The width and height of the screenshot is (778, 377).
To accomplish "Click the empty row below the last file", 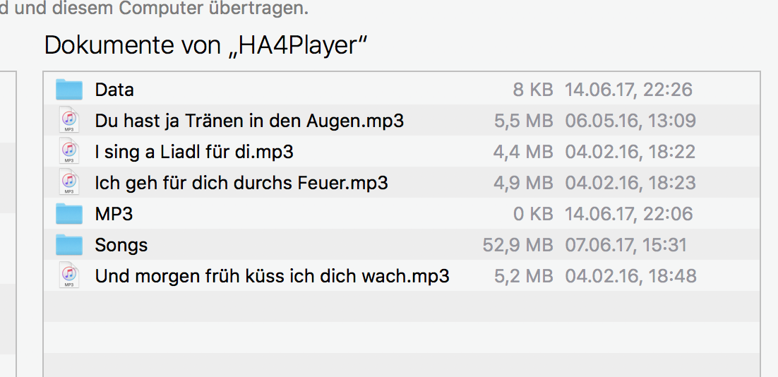I will click(x=401, y=306).
